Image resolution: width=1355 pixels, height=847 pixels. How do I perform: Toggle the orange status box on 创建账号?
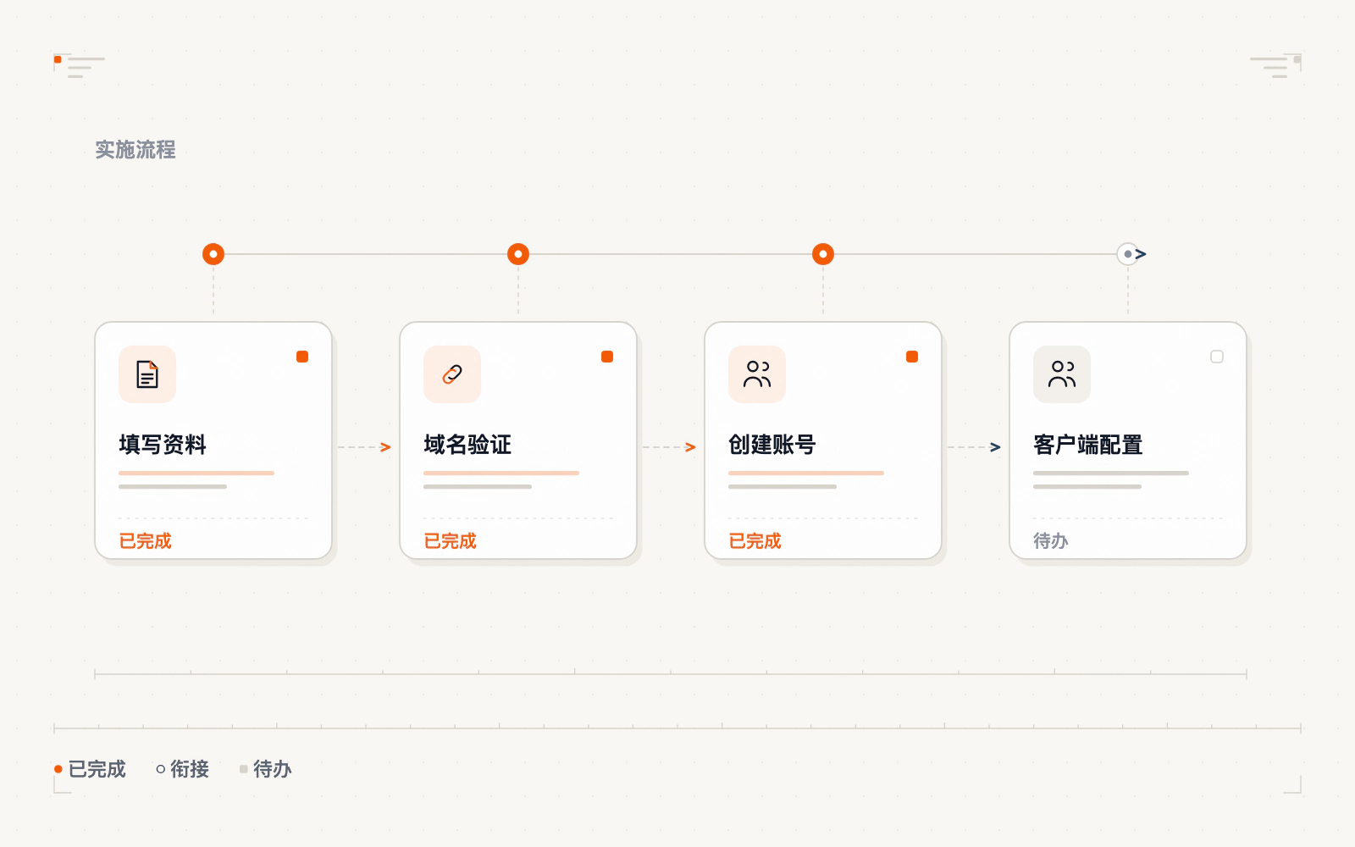[912, 357]
